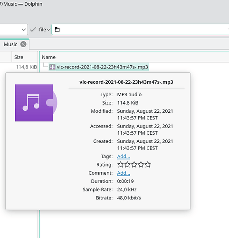Set rating to five stars
Screen dimensions: 229x238
tap(148, 165)
